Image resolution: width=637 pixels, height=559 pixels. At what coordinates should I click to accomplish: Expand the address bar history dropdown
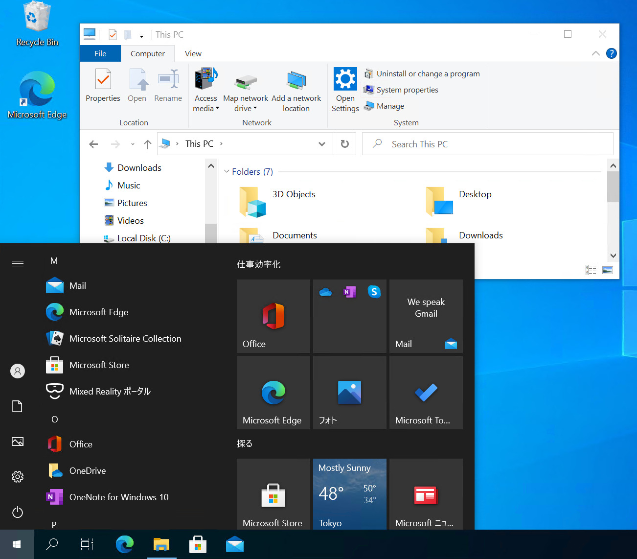click(322, 144)
